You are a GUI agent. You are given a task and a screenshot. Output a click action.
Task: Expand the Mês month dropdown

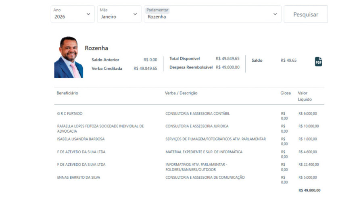pyautogui.click(x=119, y=14)
